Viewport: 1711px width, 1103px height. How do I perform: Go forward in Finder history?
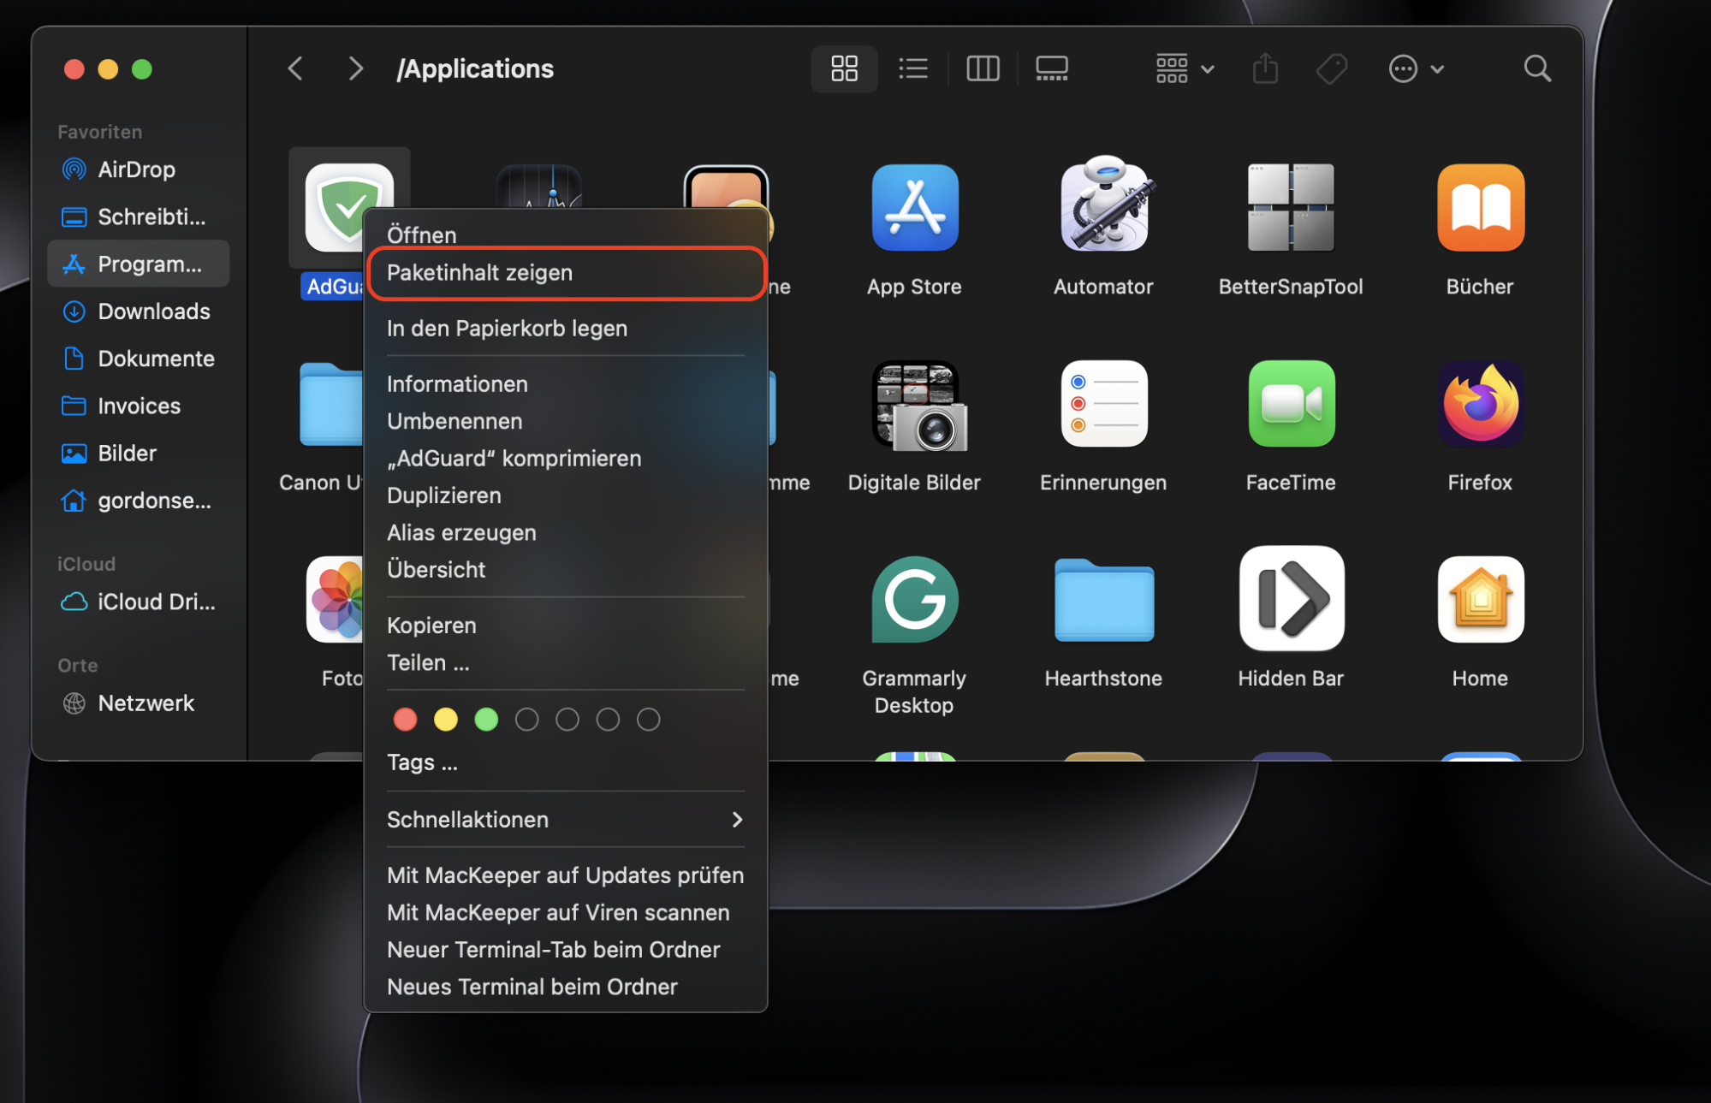click(x=355, y=68)
